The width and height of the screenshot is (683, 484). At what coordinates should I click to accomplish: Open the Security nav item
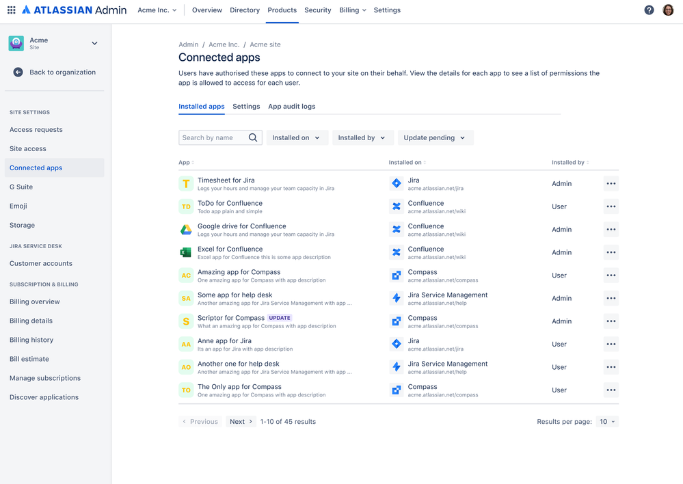click(x=317, y=10)
